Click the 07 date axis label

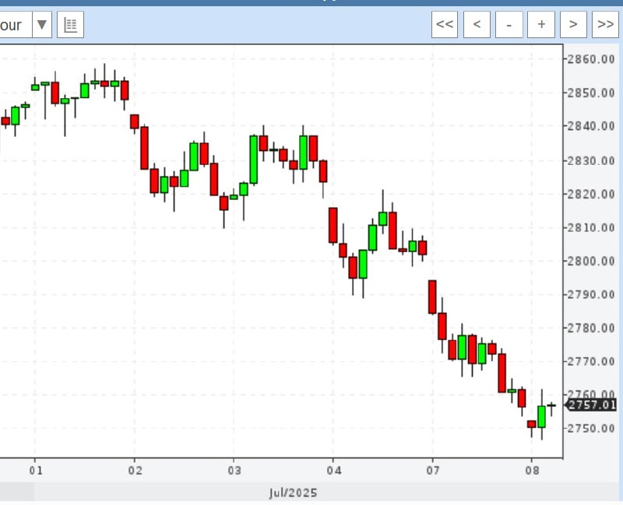pos(433,471)
